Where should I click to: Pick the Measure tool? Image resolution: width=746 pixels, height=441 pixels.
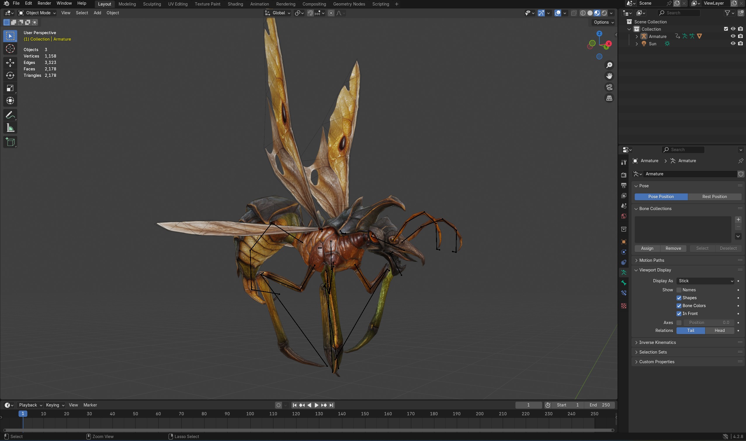(x=10, y=128)
